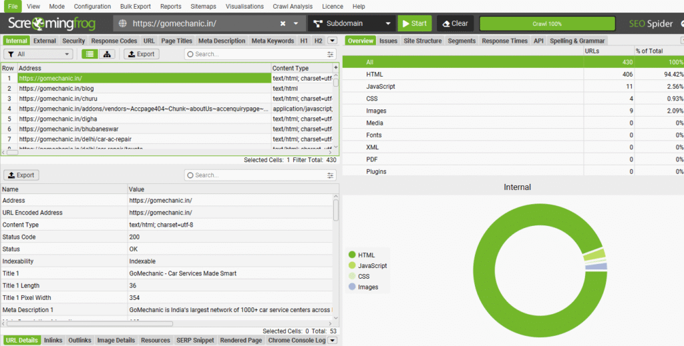Open the File menu

click(13, 6)
